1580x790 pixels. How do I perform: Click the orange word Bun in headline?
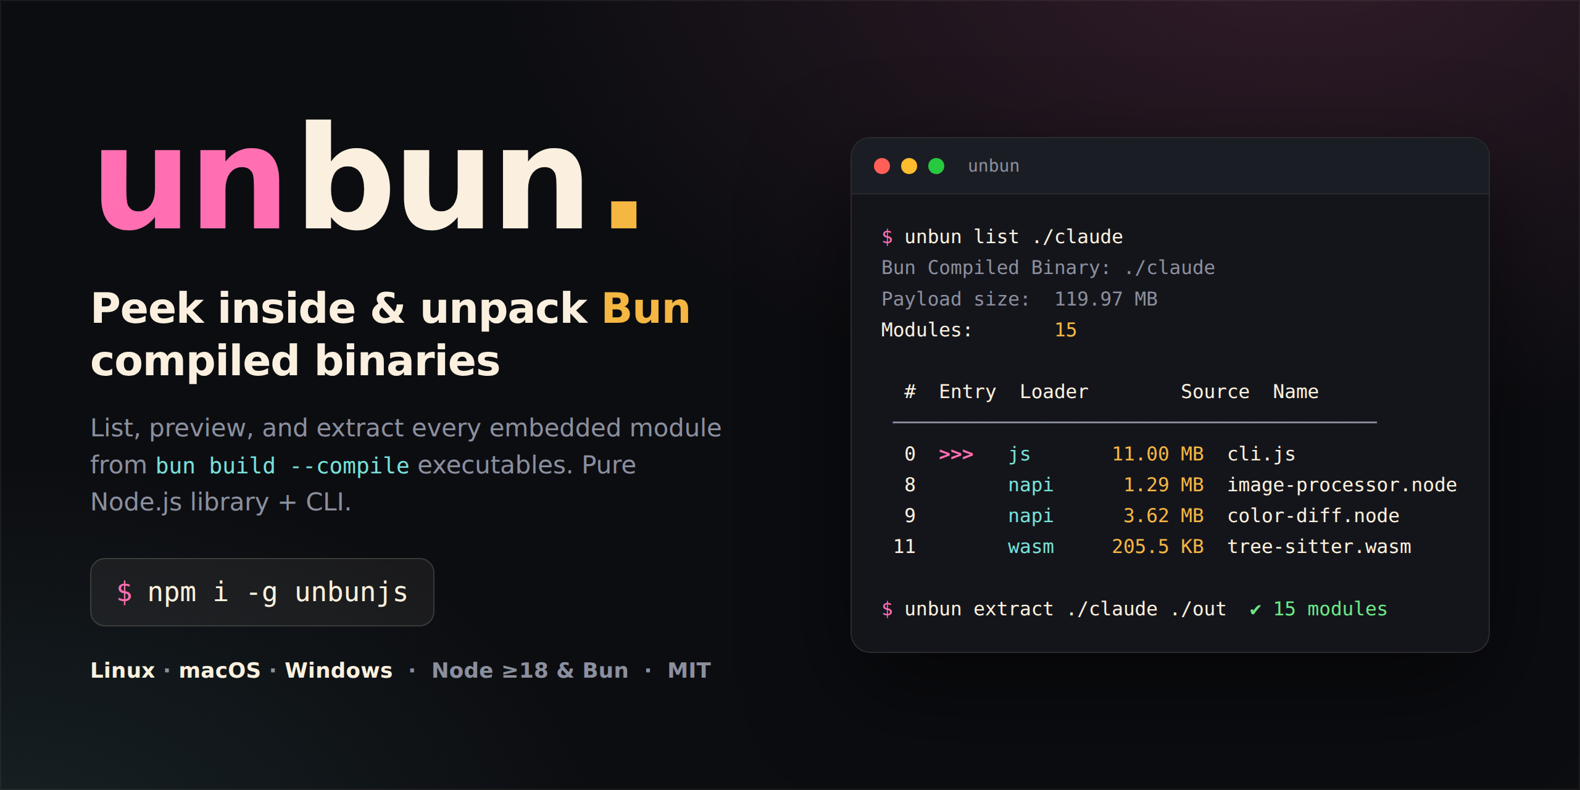646,309
